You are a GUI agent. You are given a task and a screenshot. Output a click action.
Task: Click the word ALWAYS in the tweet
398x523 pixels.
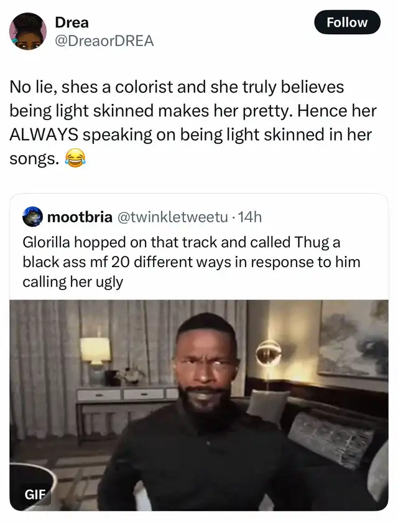[x=44, y=134]
